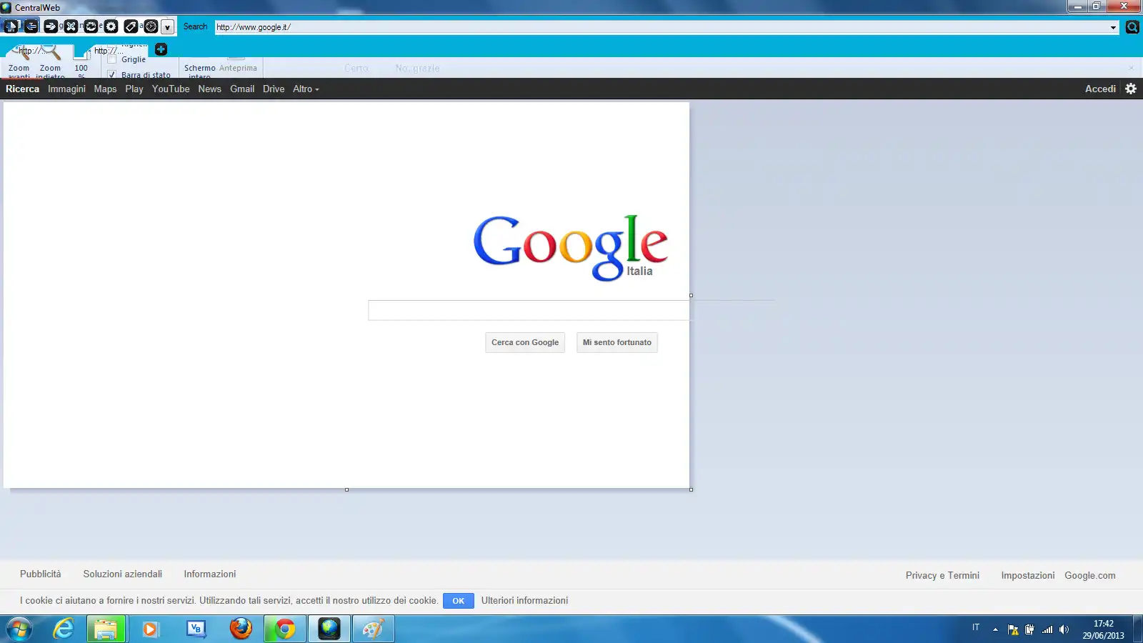
Task: Open the Windows Start menu orb
Action: (19, 629)
